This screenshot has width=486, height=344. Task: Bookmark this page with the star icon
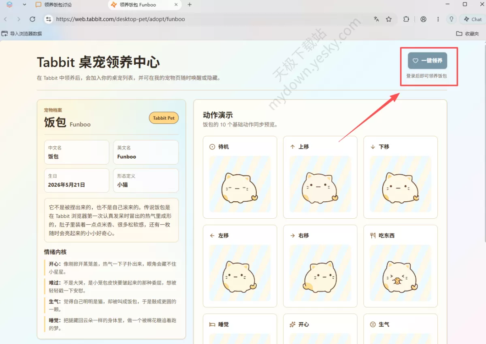389,19
